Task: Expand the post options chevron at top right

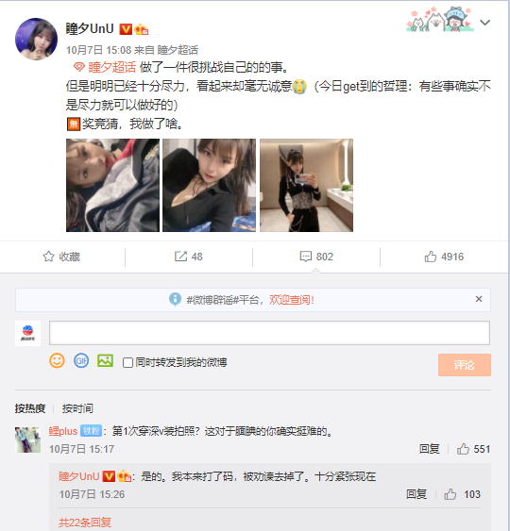Action: pos(484,23)
